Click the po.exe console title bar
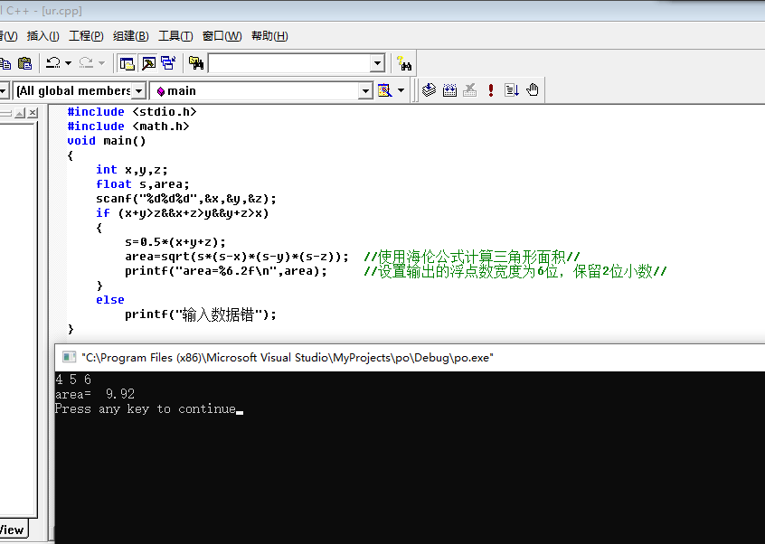765x544 pixels. point(410,357)
